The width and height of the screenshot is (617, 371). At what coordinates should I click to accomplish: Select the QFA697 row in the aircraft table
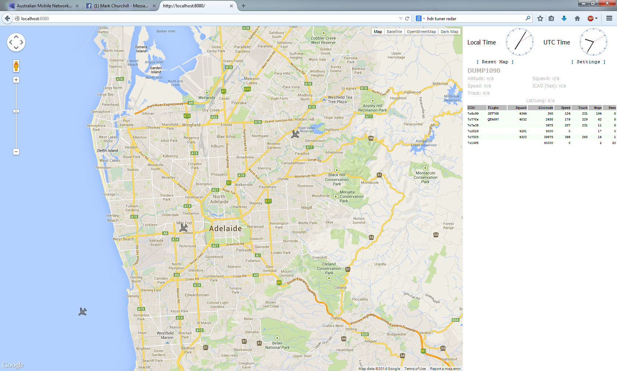tap(542, 119)
